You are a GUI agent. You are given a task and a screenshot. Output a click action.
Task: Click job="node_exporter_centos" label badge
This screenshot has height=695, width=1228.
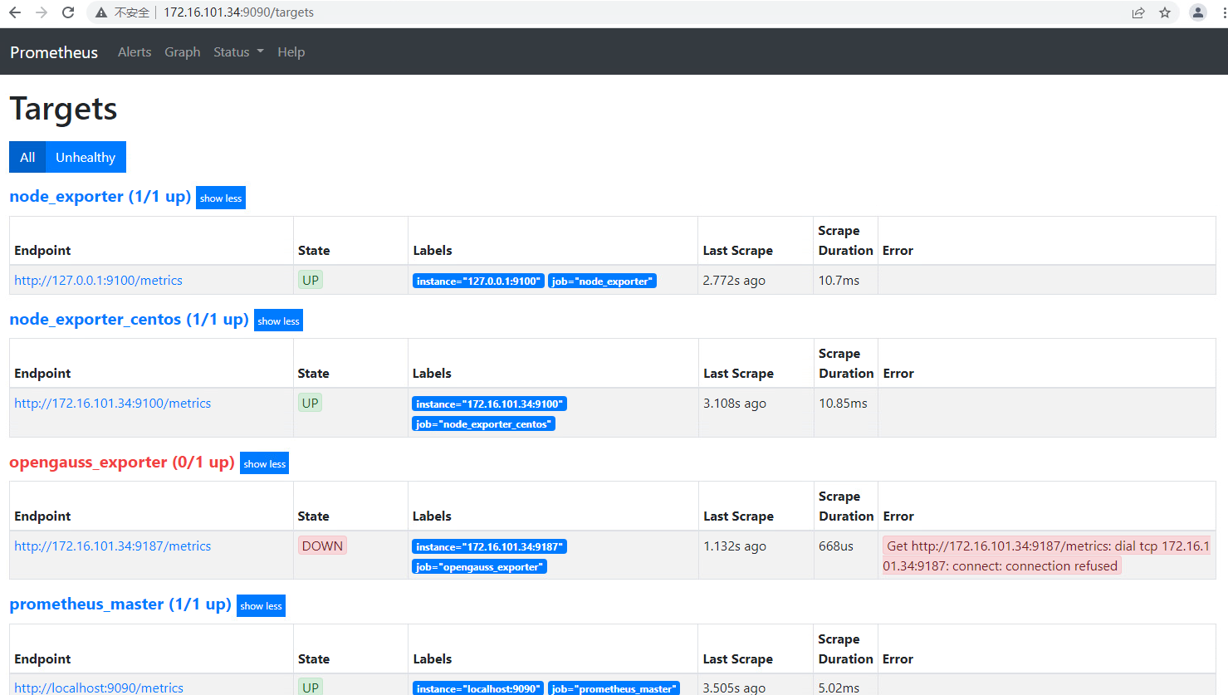483,423
